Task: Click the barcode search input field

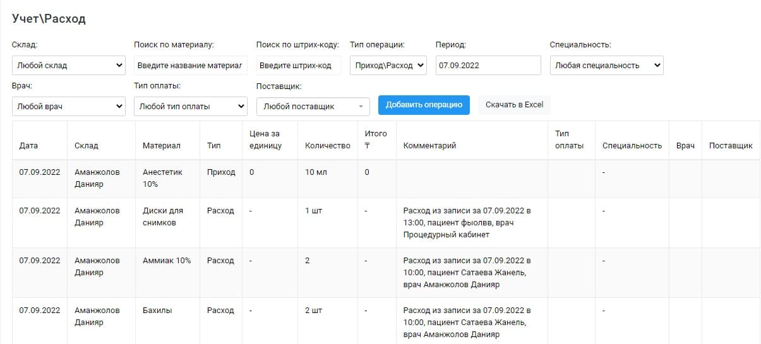Action: 298,66
